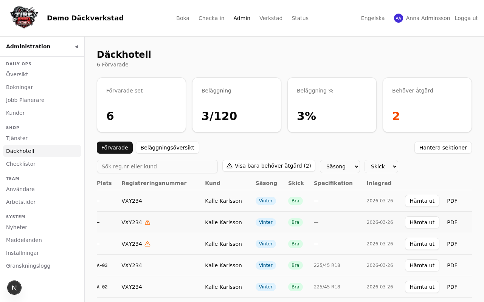Focus the 'Sök reg.nr eller kund' search field
The width and height of the screenshot is (484, 302).
point(157,166)
